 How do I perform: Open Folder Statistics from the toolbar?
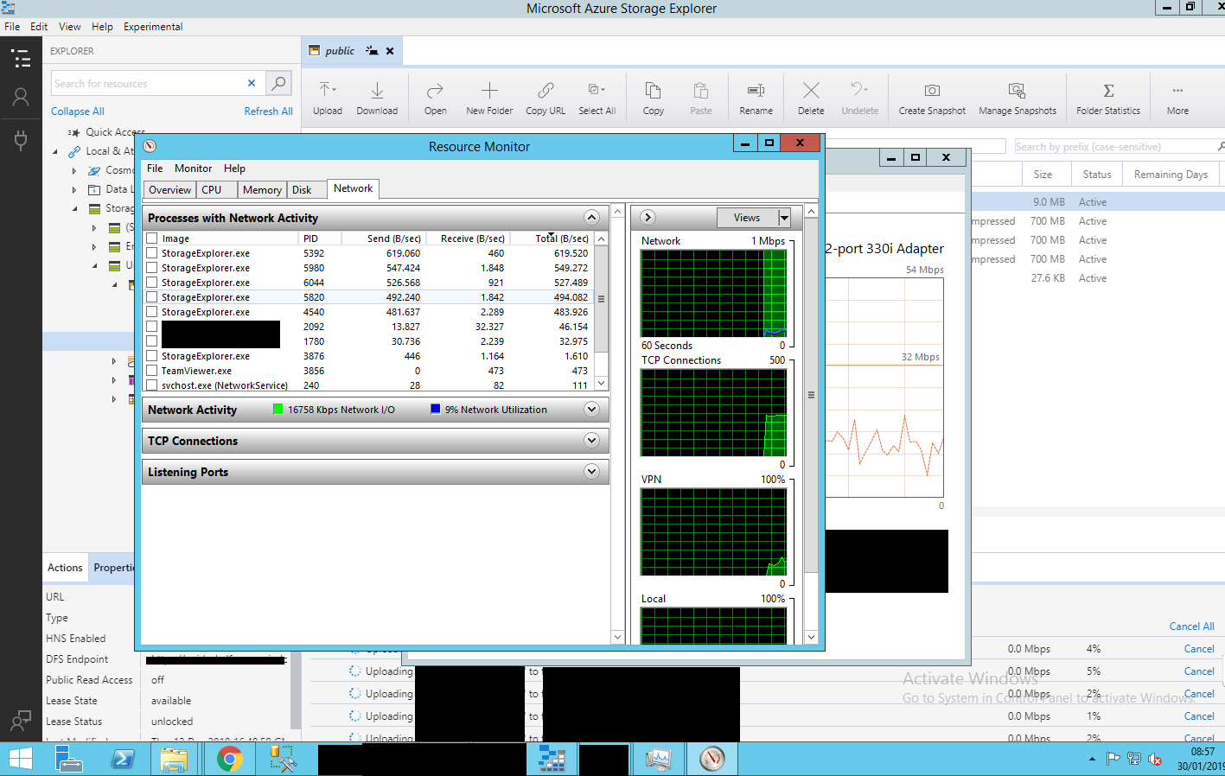click(x=1108, y=97)
